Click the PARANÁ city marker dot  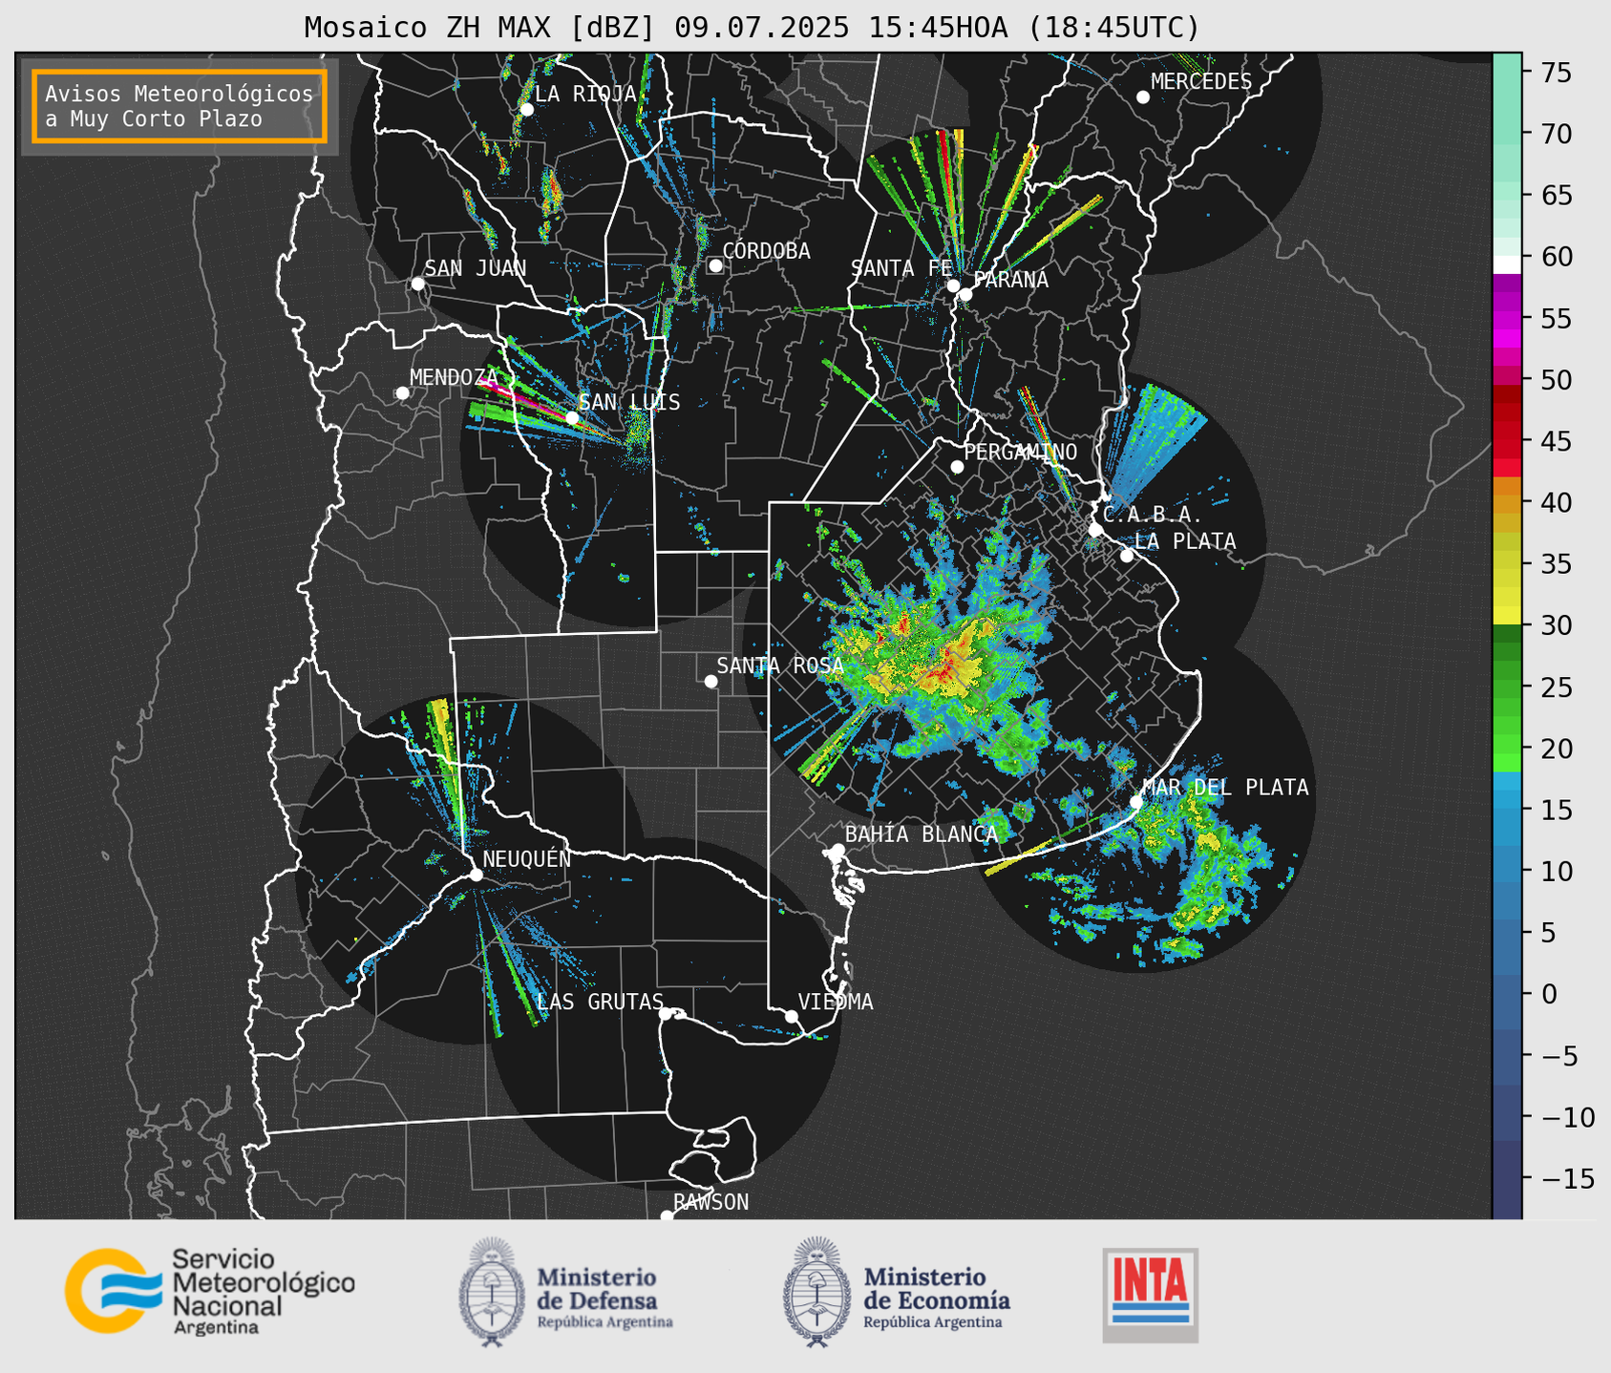pyautogui.click(x=965, y=294)
